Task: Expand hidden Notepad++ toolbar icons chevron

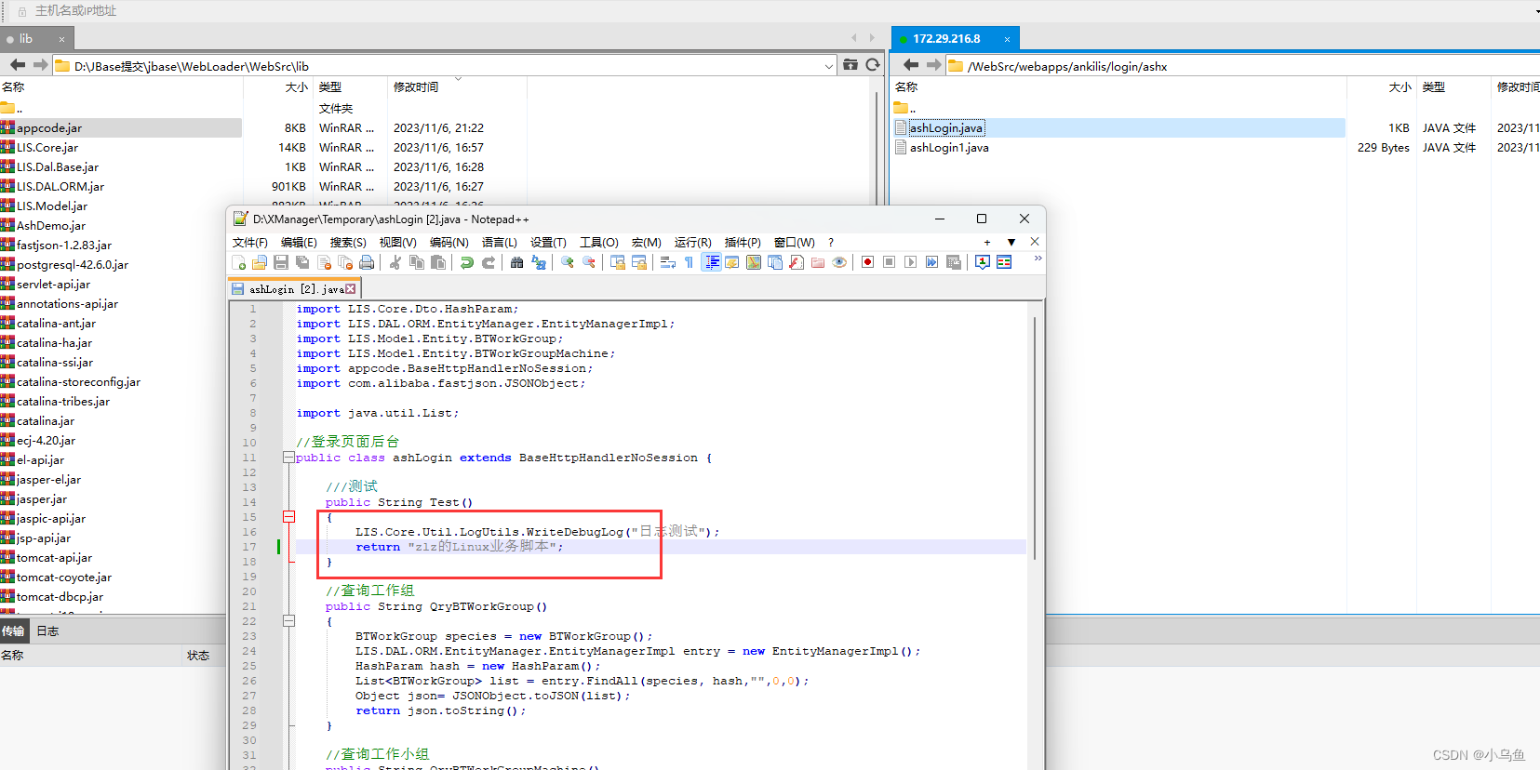Action: pyautogui.click(x=1038, y=259)
